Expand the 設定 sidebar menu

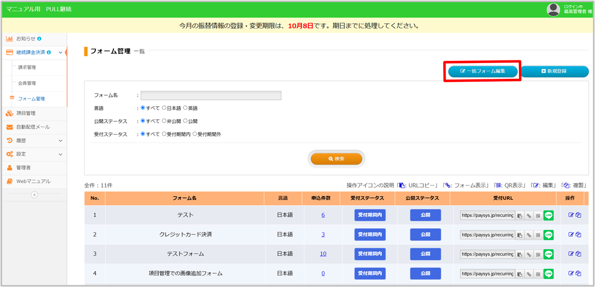(60, 155)
